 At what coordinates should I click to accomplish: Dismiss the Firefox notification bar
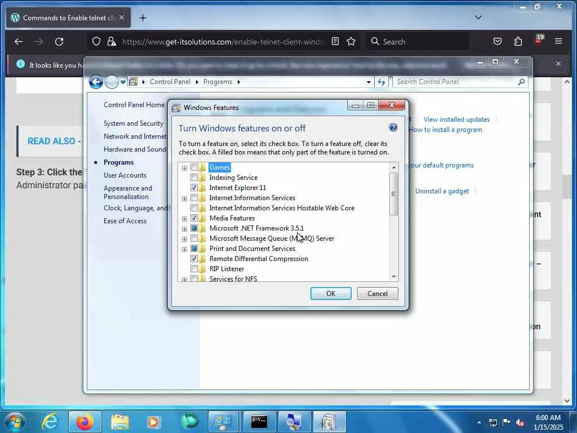(558, 64)
